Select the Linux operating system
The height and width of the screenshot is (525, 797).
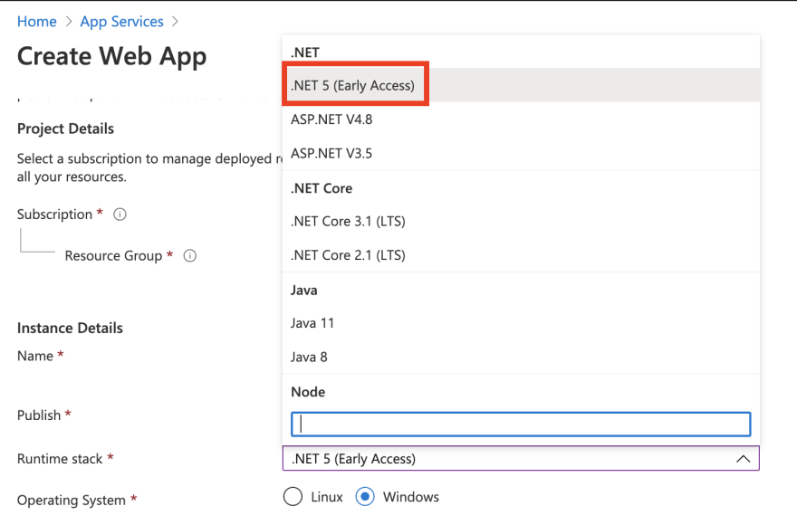pyautogui.click(x=293, y=497)
